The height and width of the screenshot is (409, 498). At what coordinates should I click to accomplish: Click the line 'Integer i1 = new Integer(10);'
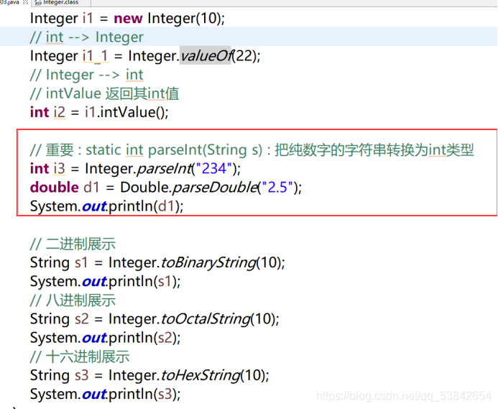[127, 18]
